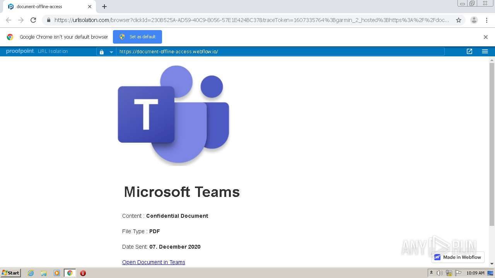Select the document-offline-access tab
495x278 pixels.
[x=49, y=7]
